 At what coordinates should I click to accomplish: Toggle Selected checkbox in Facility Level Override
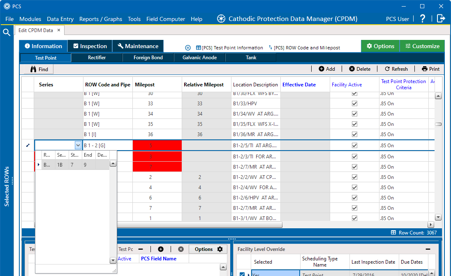(242, 274)
